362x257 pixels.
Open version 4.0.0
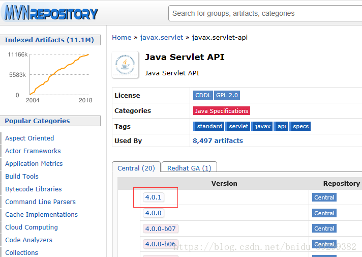click(154, 213)
